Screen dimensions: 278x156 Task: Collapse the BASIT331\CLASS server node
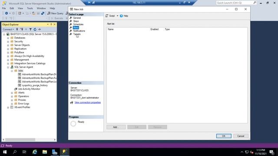(x=4, y=34)
